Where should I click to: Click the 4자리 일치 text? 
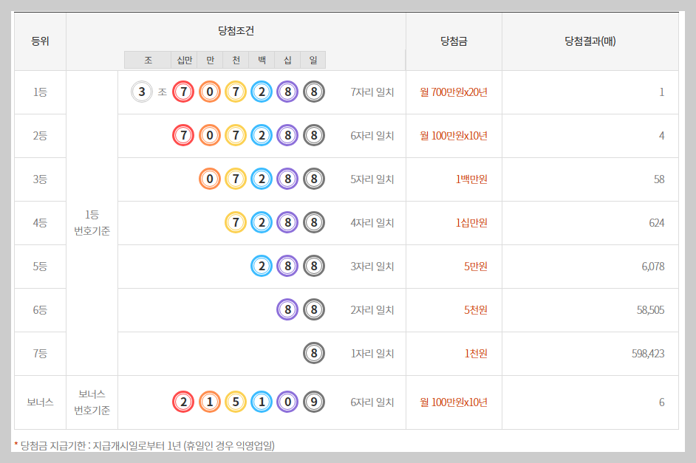point(372,222)
